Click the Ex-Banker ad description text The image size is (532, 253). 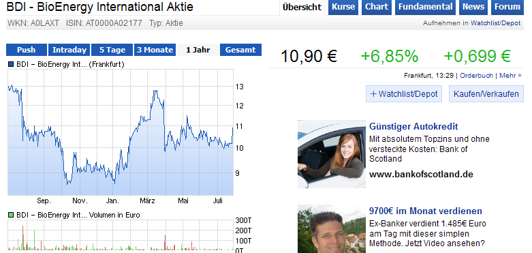pos(428,234)
